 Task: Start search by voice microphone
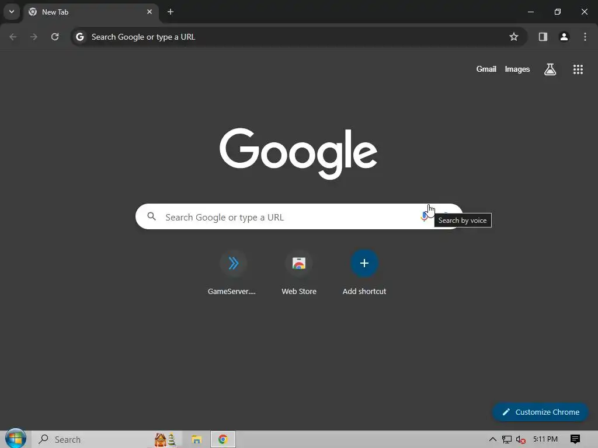pos(424,216)
